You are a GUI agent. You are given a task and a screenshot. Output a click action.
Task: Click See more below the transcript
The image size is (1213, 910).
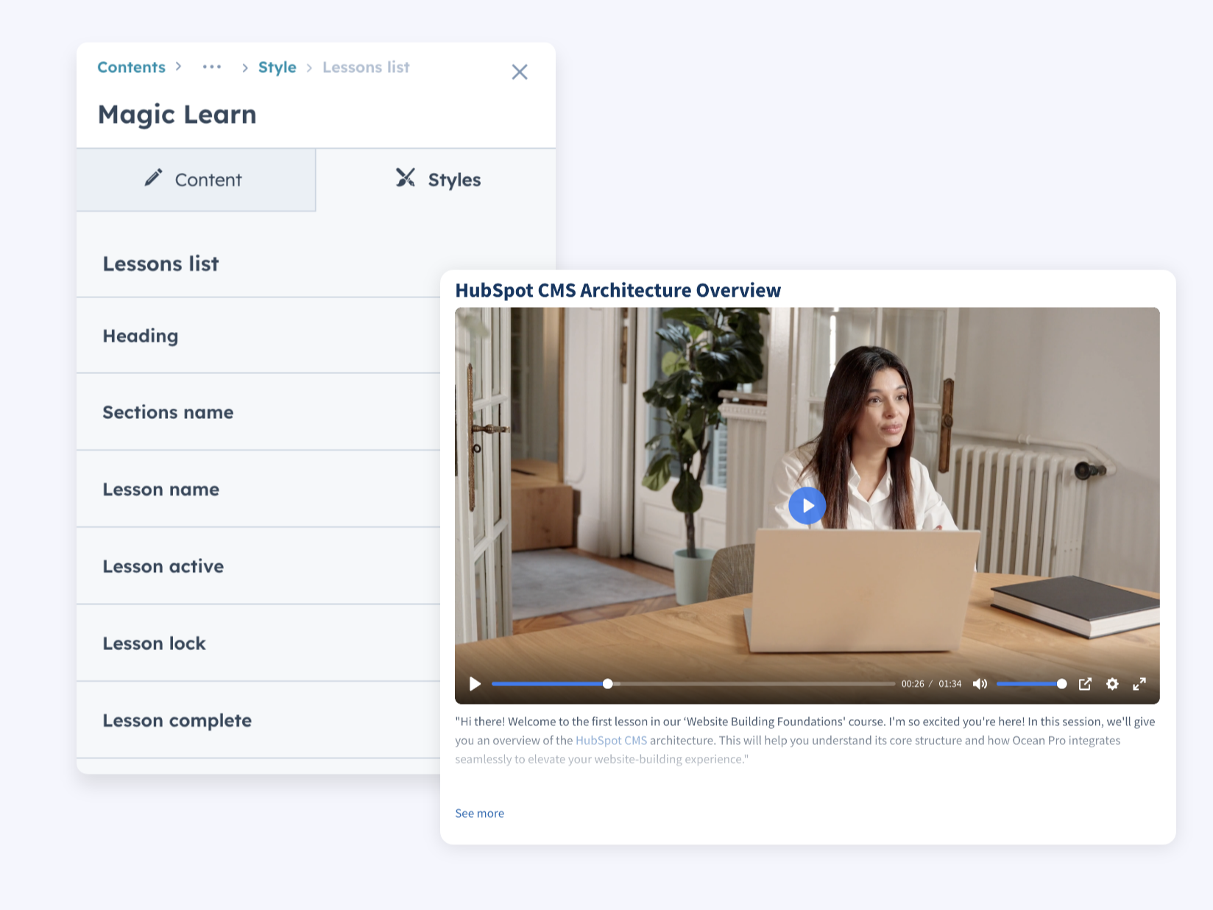click(x=479, y=813)
